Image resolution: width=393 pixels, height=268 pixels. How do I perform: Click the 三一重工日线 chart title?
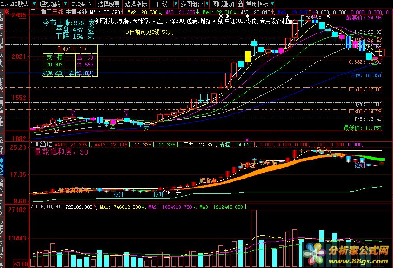47,12
